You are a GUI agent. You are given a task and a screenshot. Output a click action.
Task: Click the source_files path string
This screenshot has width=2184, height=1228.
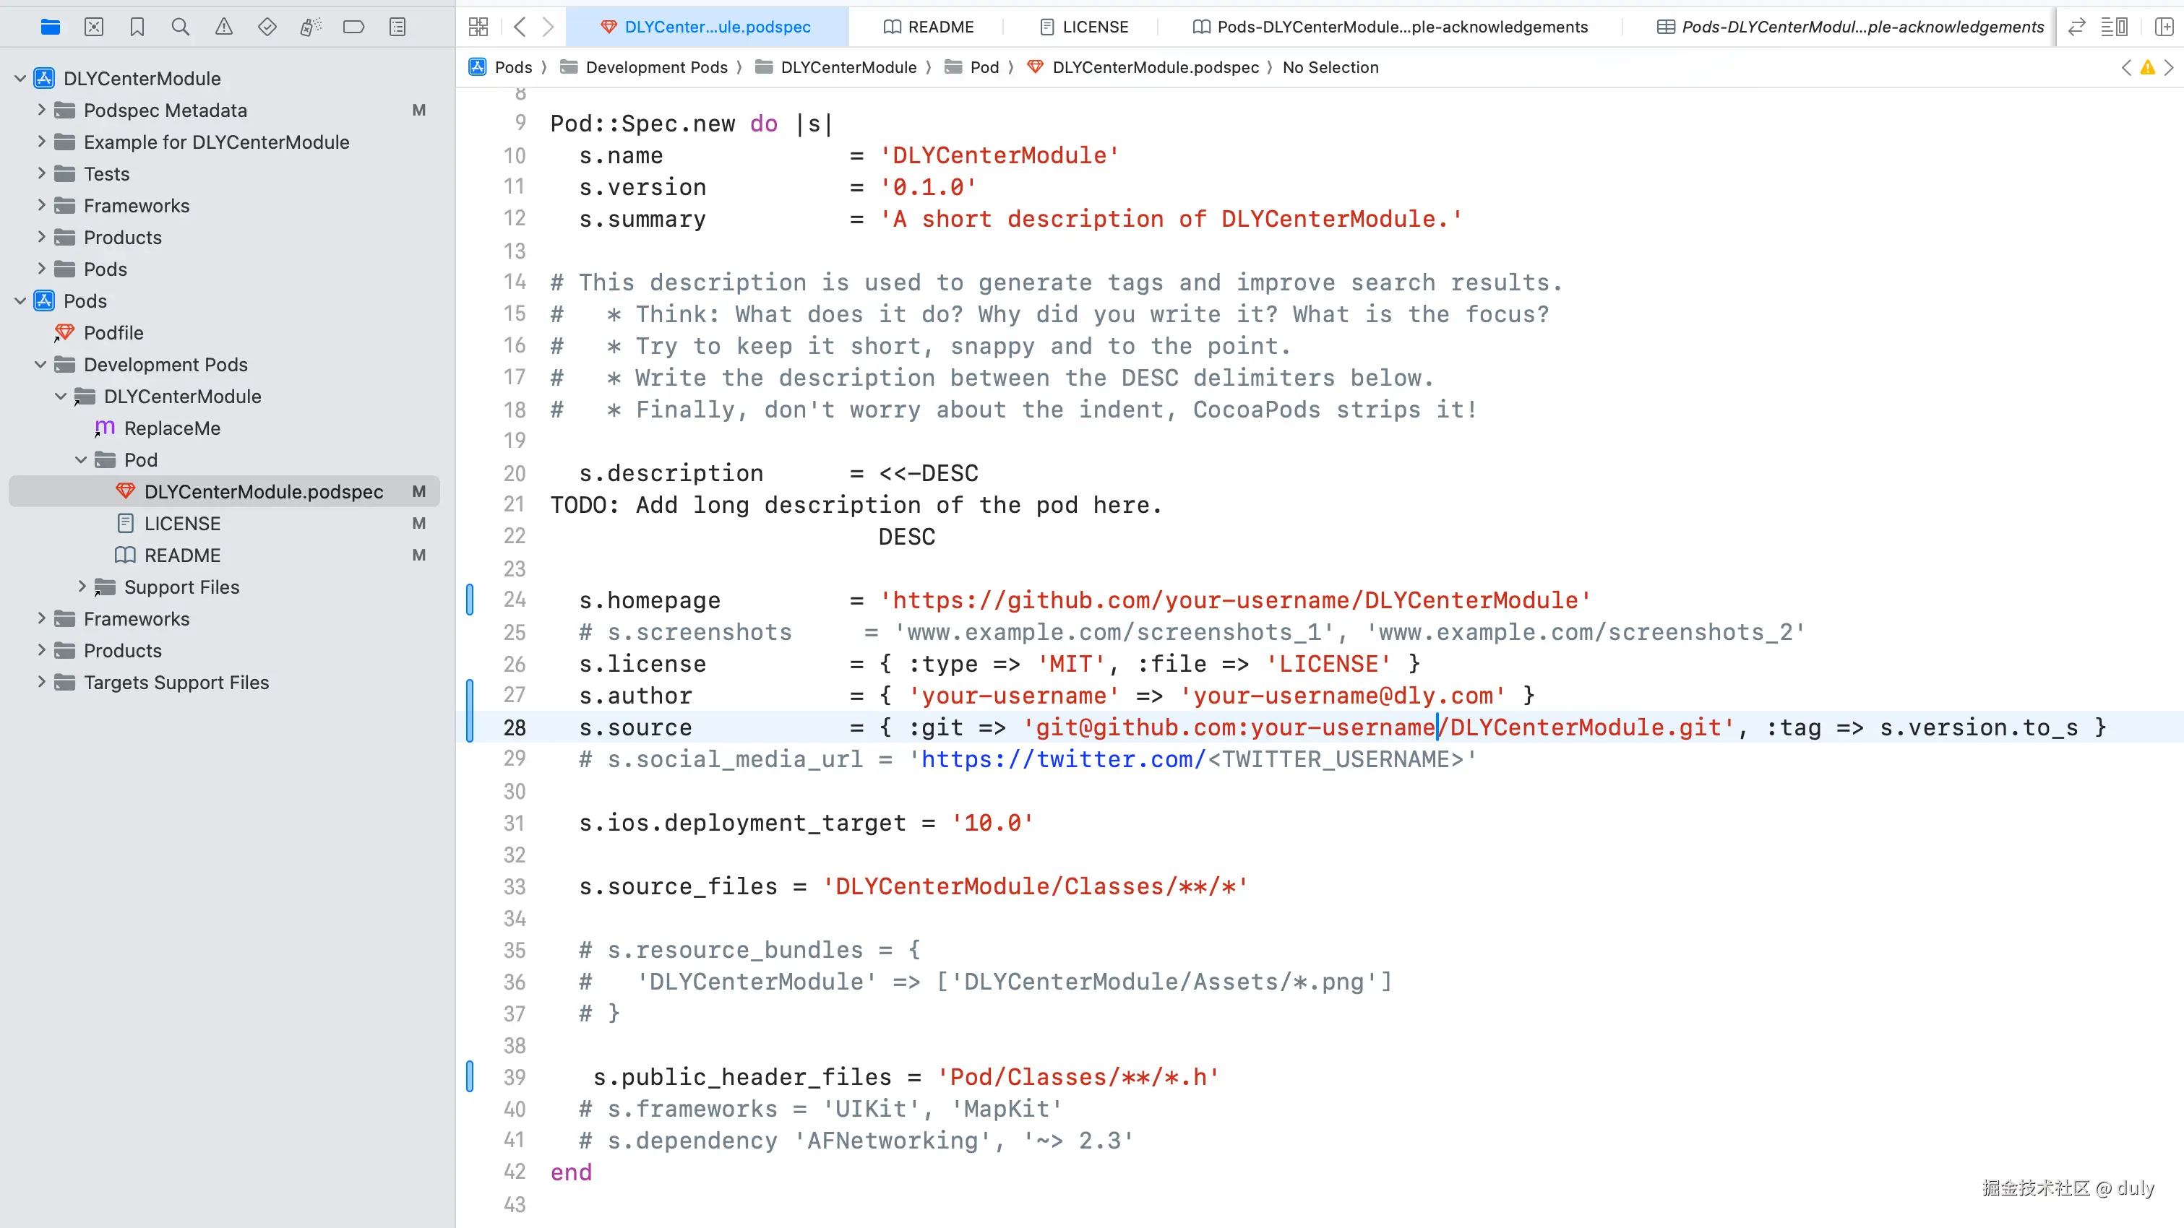[1035, 886]
